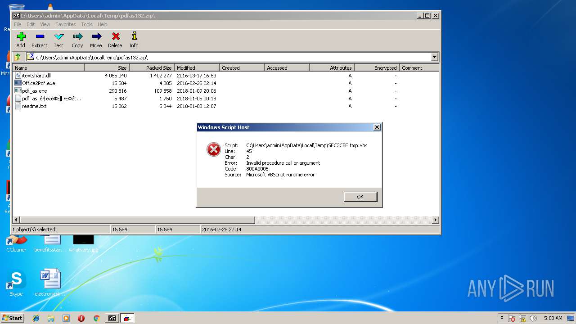Sort by Accessed column header
576x324 pixels.
pyautogui.click(x=287, y=68)
